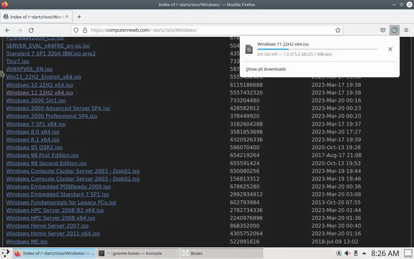Open Save to Pocket icon

click(383, 30)
